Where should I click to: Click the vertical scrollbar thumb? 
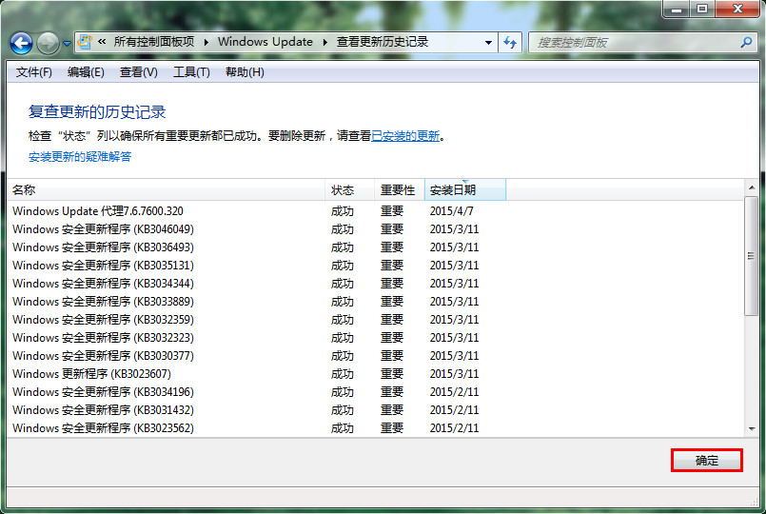coord(752,256)
